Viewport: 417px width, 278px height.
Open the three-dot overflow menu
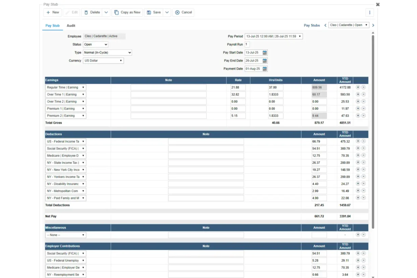[x=369, y=12]
